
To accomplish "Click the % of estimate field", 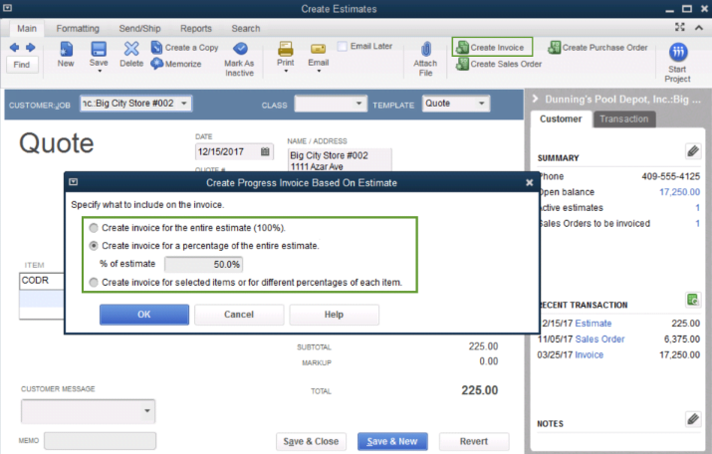I will click(x=203, y=264).
